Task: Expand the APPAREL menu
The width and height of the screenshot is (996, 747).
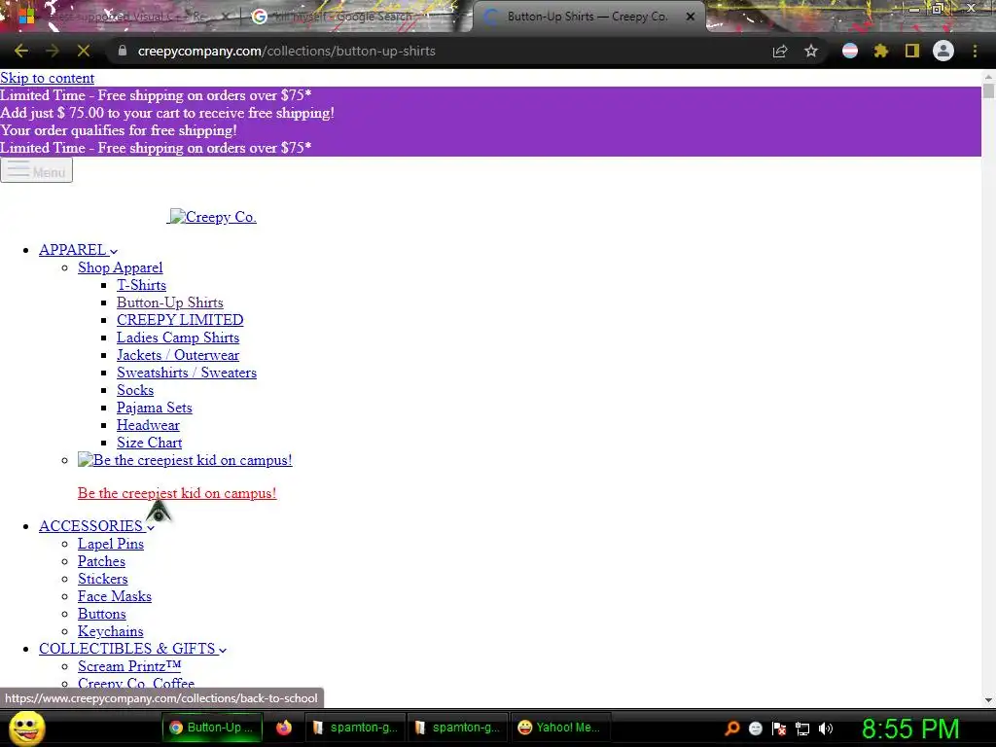Action: pyautogui.click(x=78, y=250)
